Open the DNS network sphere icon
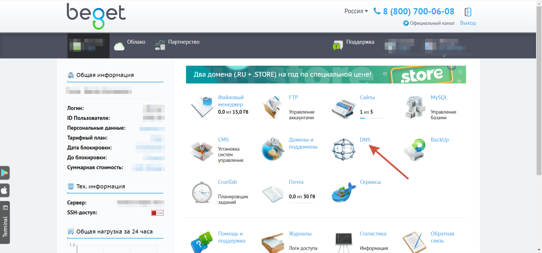Image resolution: width=542 pixels, height=253 pixels. point(344,149)
